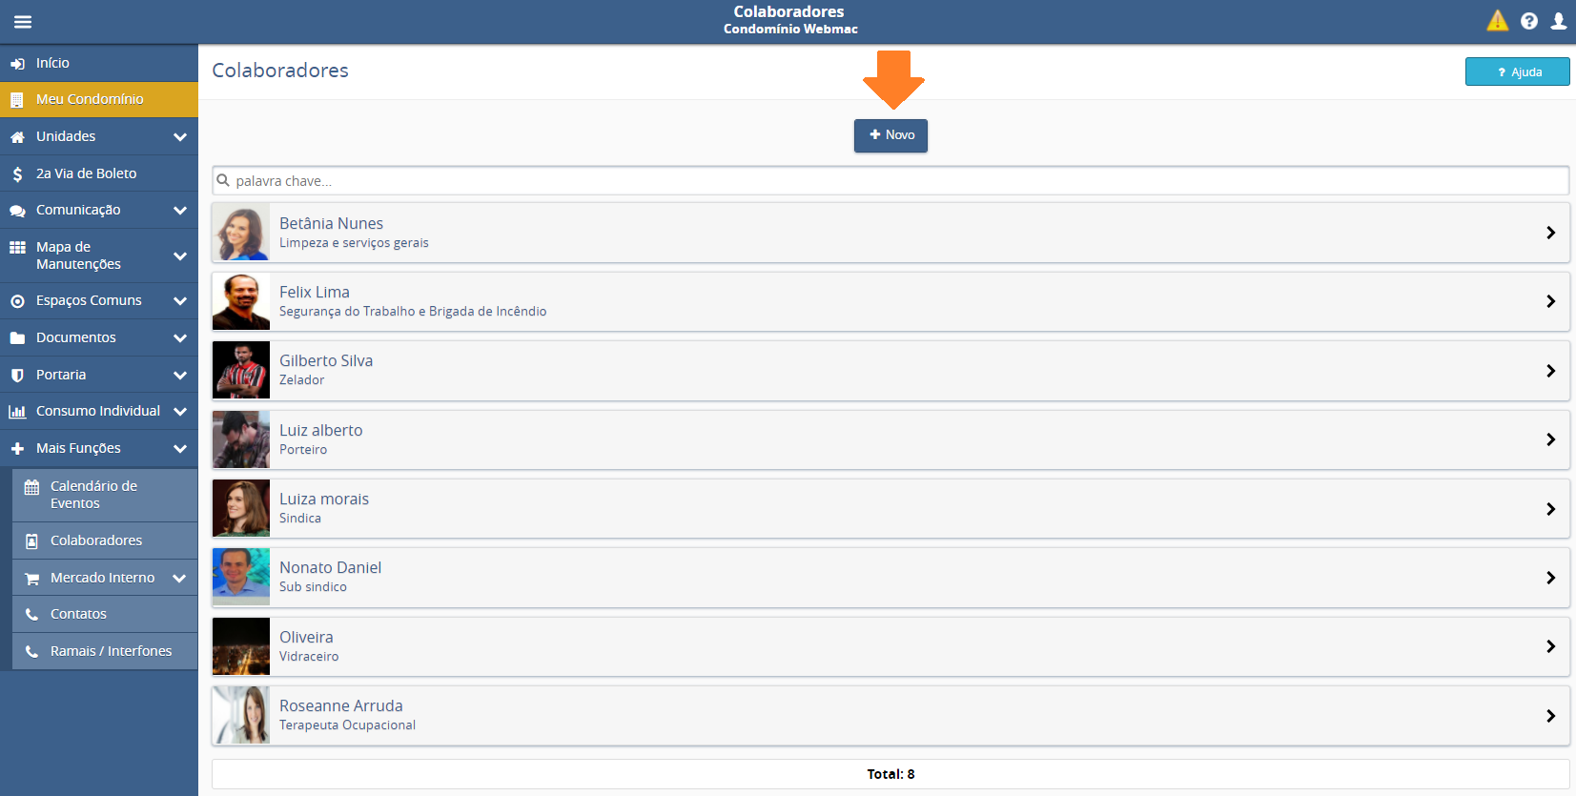Screen dimensions: 1576x796
Task: Click the calendar icon for Calendário de Eventos
Action: tap(31, 487)
